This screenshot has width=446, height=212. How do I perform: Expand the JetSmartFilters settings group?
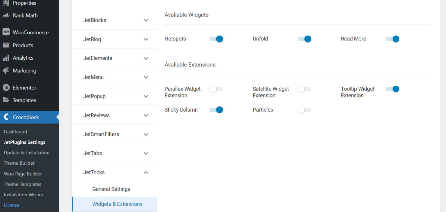146,134
